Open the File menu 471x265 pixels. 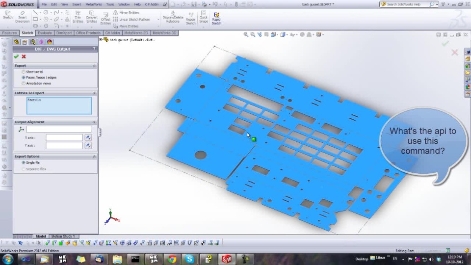click(x=44, y=4)
